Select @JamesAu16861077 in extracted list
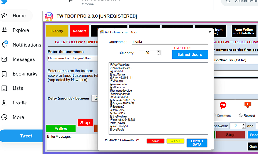This screenshot has width=258, height=154. pos(123,100)
